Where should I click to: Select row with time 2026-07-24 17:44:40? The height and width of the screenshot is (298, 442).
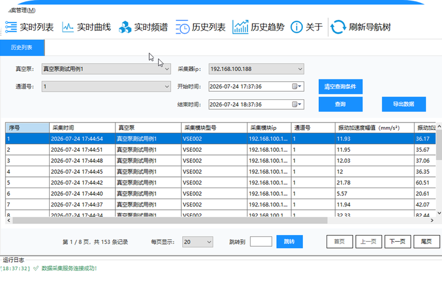coord(220,194)
